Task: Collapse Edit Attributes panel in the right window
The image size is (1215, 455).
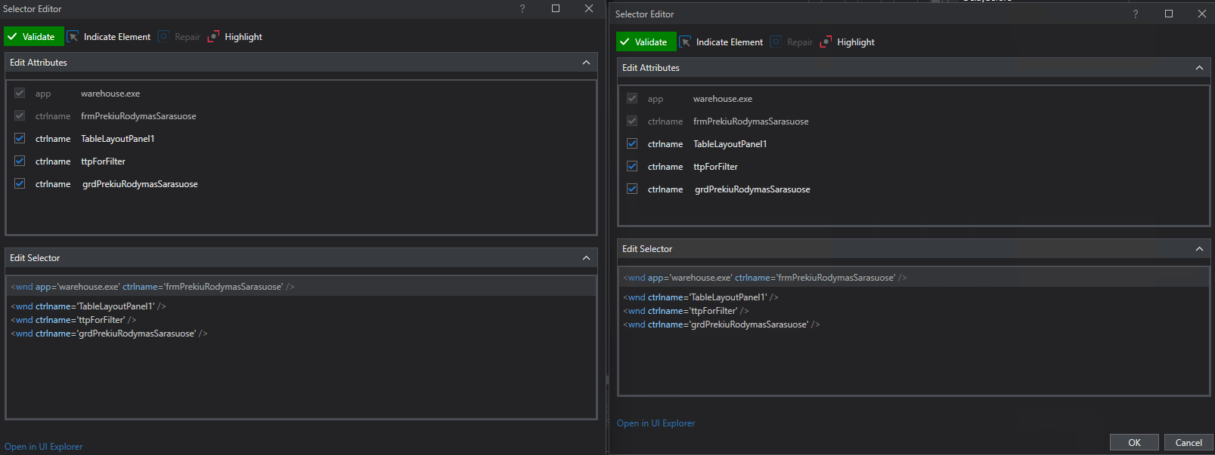Action: 1199,68
